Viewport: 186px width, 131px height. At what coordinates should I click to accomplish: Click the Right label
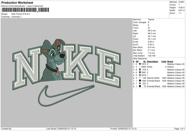tap(135, 33)
